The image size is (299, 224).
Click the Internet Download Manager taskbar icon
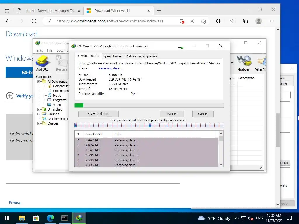coord(79,218)
